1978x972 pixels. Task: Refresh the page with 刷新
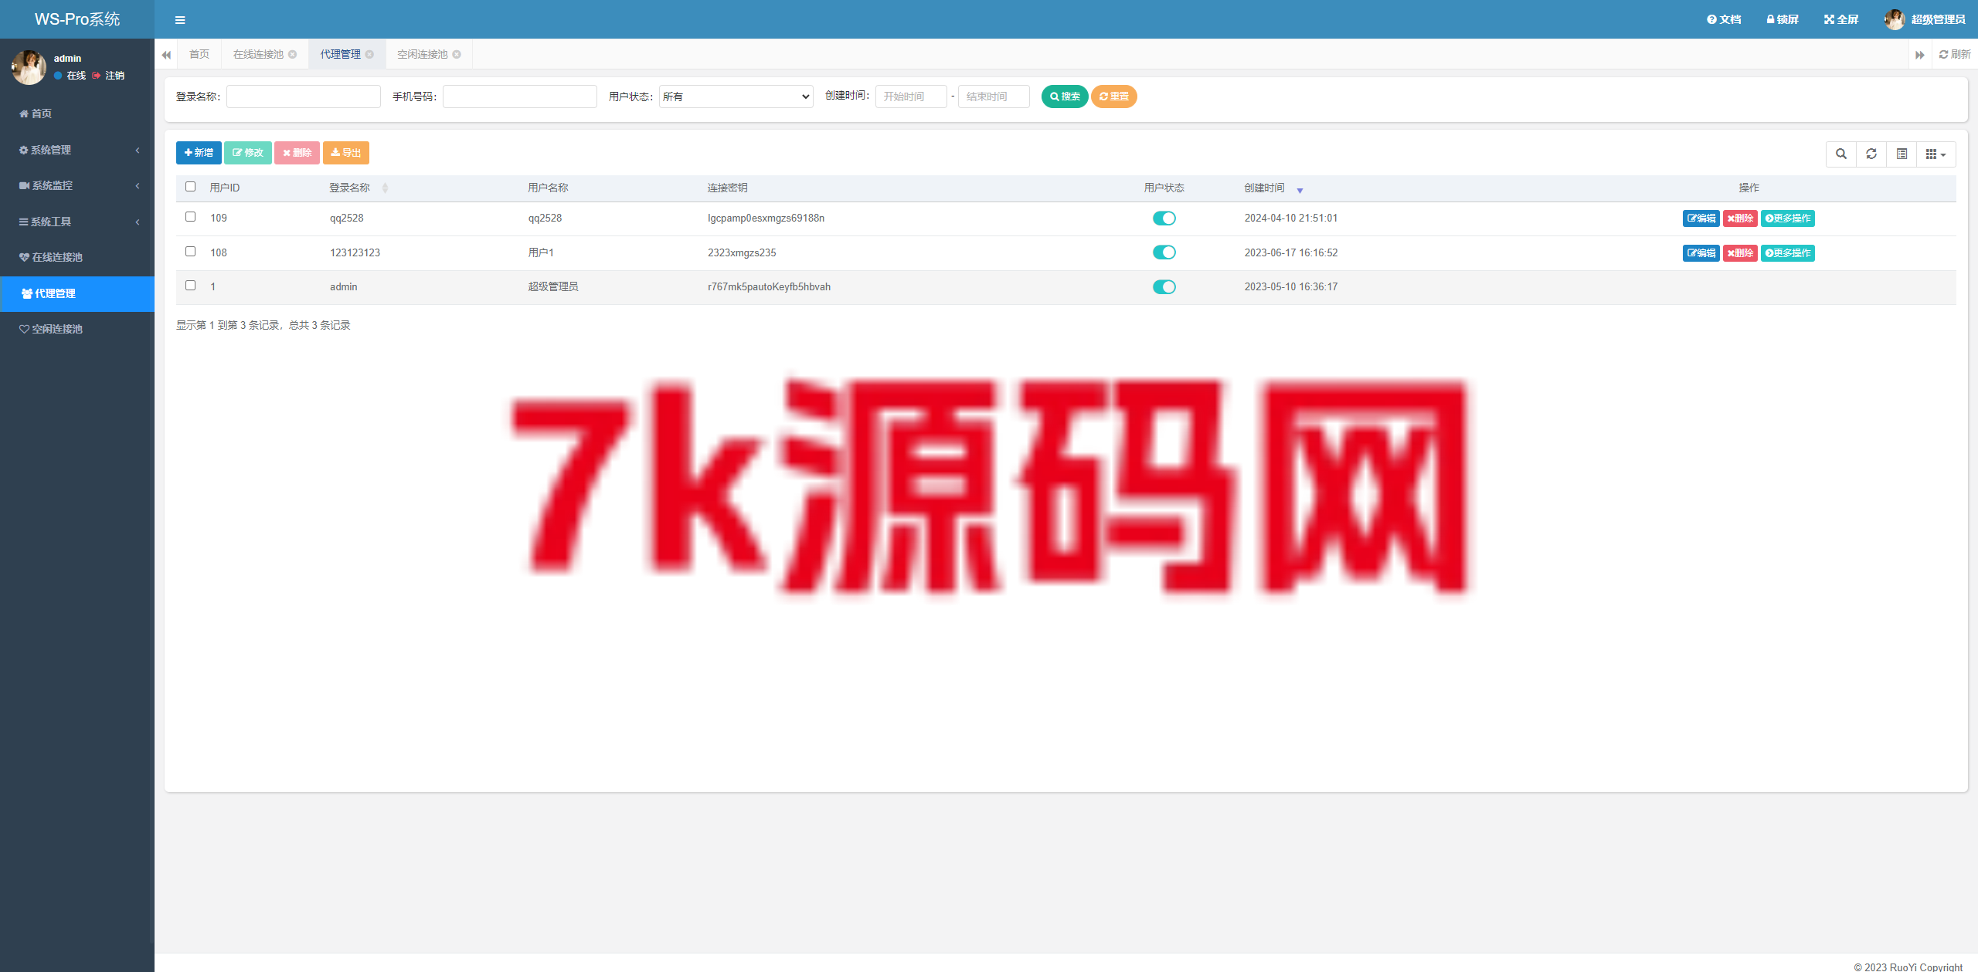pos(1955,54)
